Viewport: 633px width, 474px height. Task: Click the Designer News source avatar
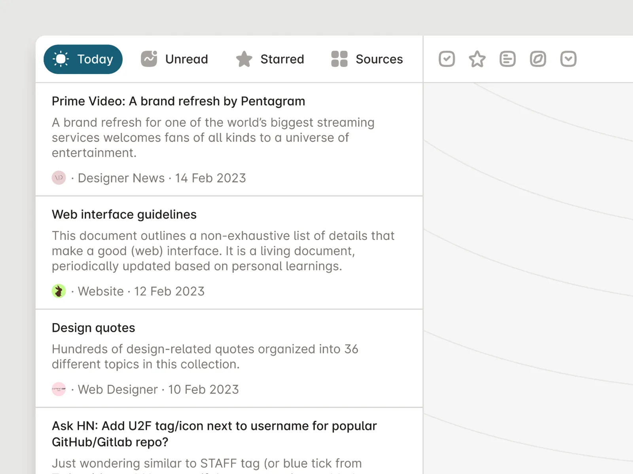pos(59,178)
